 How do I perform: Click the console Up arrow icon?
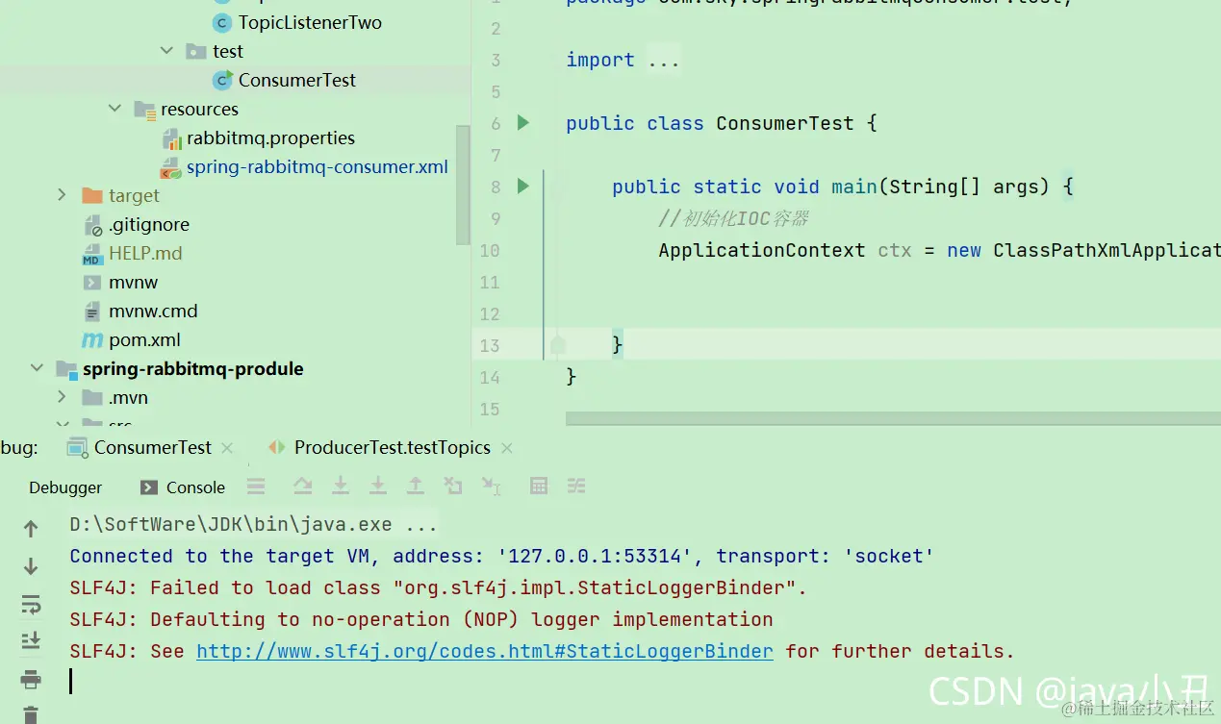(31, 528)
